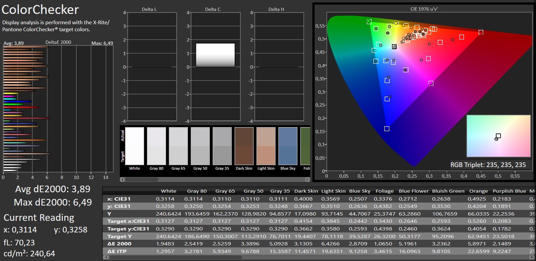This screenshot has height=261, width=536.
Task: Click the Blue Flower column header
Action: [414, 191]
